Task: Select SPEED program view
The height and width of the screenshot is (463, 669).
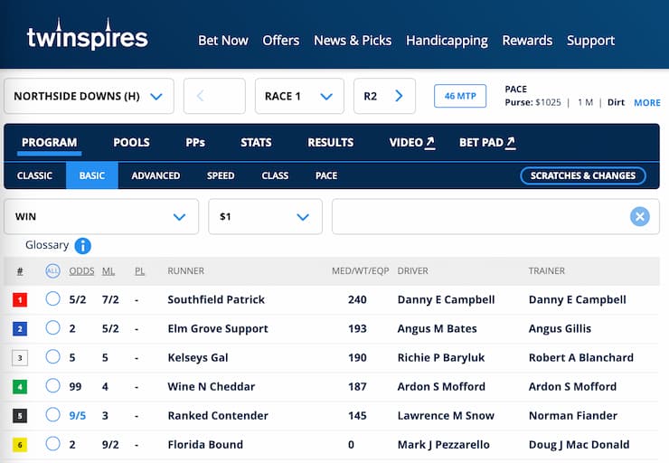Action: point(221,175)
